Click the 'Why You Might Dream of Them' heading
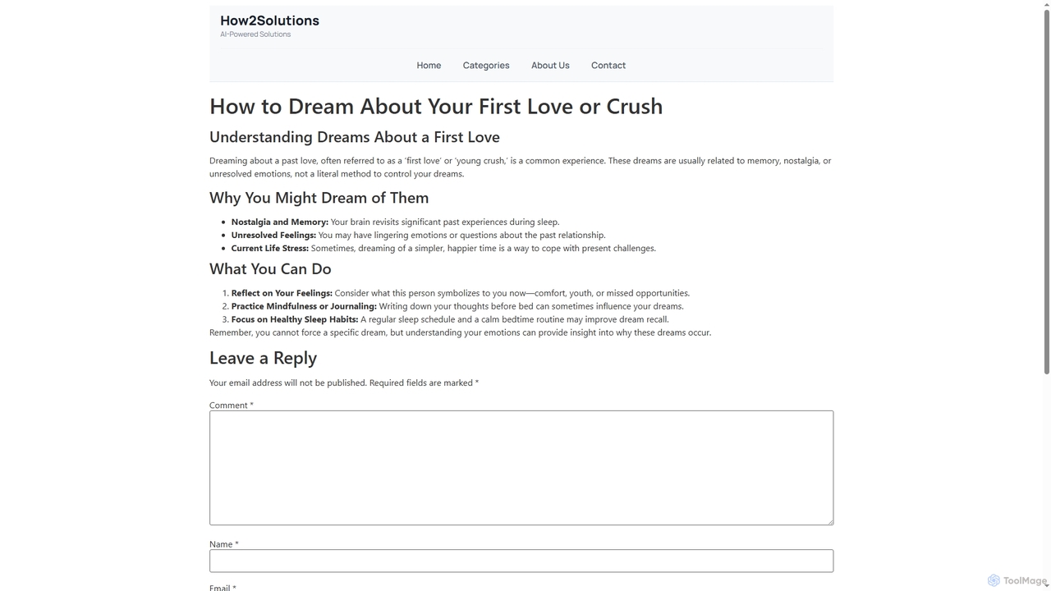Screen dimensions: 1051x591 point(319,198)
